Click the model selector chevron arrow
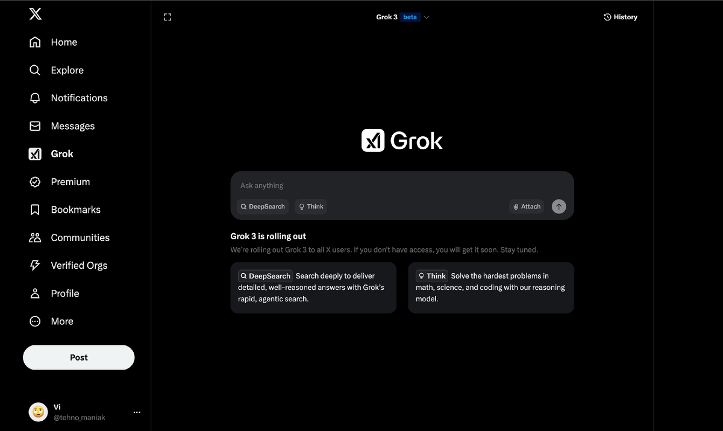Image resolution: width=723 pixels, height=431 pixels. click(427, 17)
